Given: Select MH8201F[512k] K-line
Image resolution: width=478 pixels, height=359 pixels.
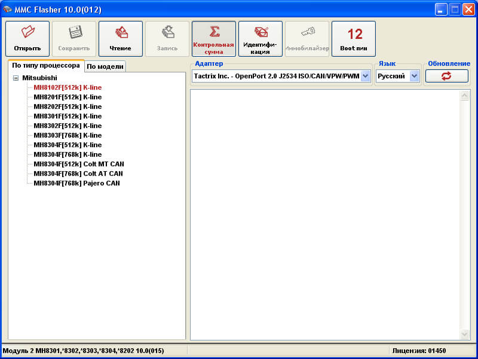Looking at the screenshot, I should pyautogui.click(x=68, y=97).
